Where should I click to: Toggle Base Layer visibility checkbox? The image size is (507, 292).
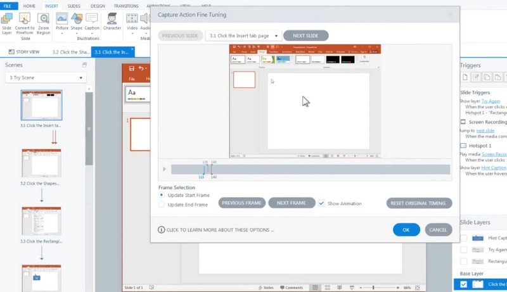pyautogui.click(x=464, y=284)
